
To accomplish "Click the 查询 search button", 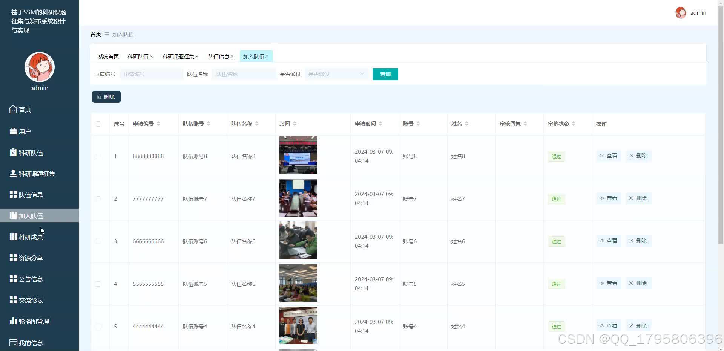I will 385,74.
